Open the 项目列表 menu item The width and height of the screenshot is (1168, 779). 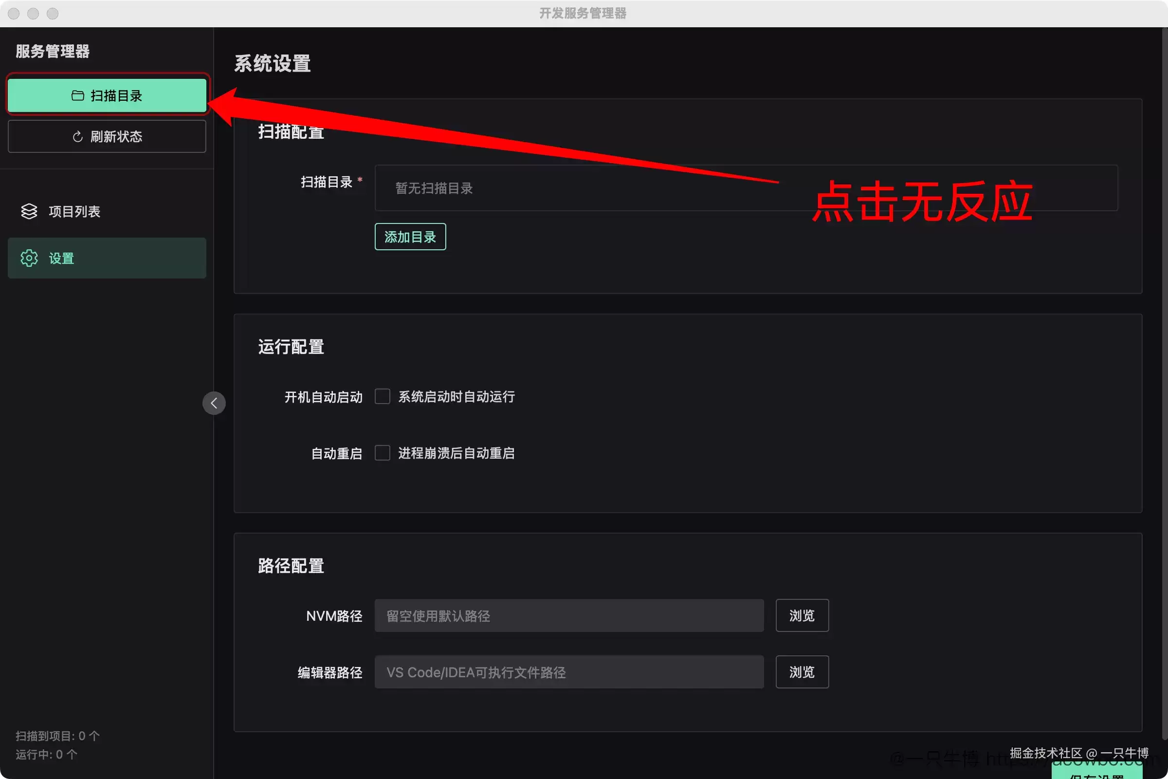107,211
